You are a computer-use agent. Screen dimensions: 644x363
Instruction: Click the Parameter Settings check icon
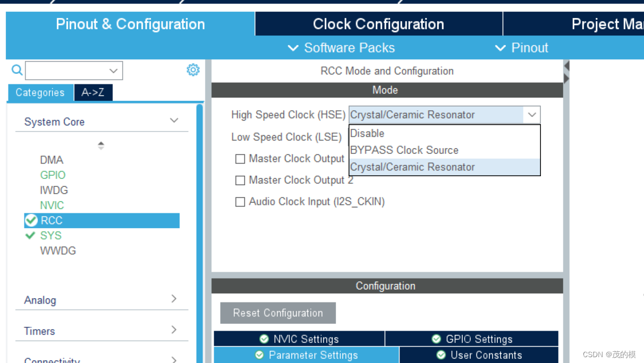259,355
